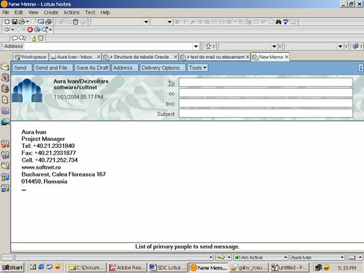Click the Delivery Options button

coord(162,68)
